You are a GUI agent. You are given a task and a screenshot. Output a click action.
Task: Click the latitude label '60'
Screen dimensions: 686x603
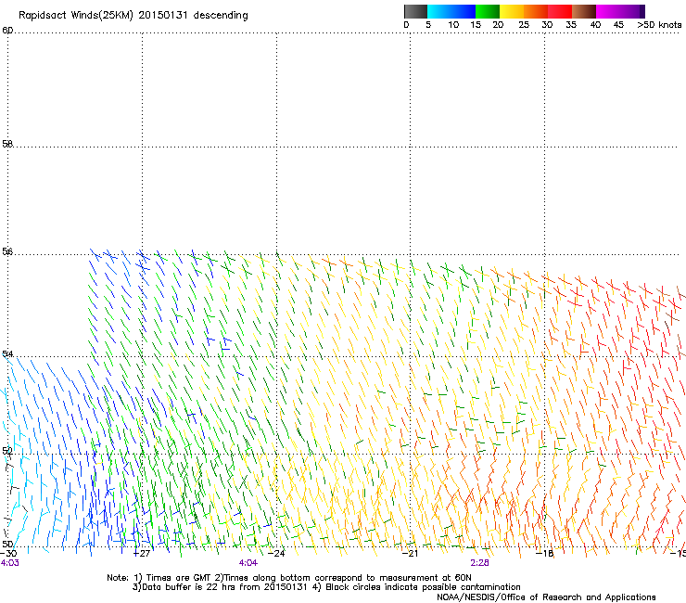coord(7,31)
